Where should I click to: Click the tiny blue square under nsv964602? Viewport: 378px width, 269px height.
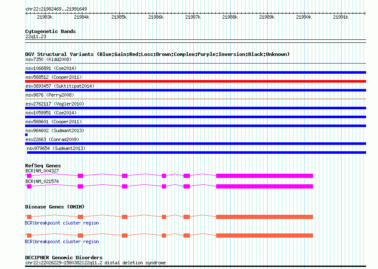click(x=26, y=135)
